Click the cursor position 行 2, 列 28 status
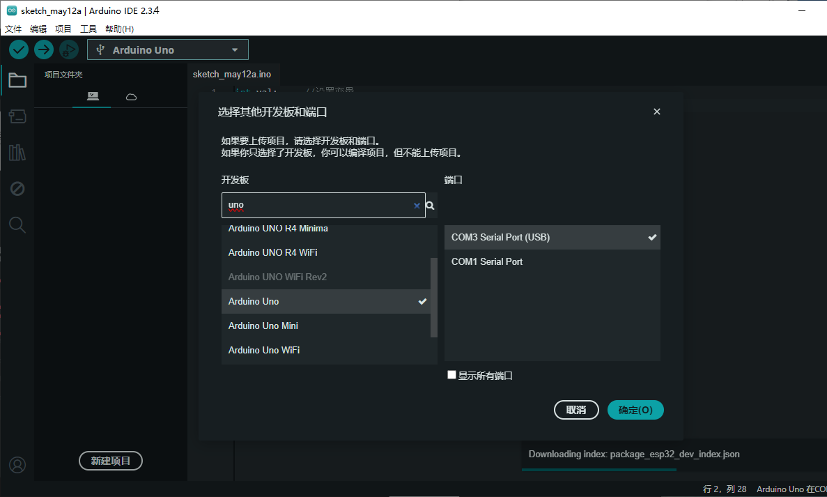Image resolution: width=827 pixels, height=497 pixels. 725,489
